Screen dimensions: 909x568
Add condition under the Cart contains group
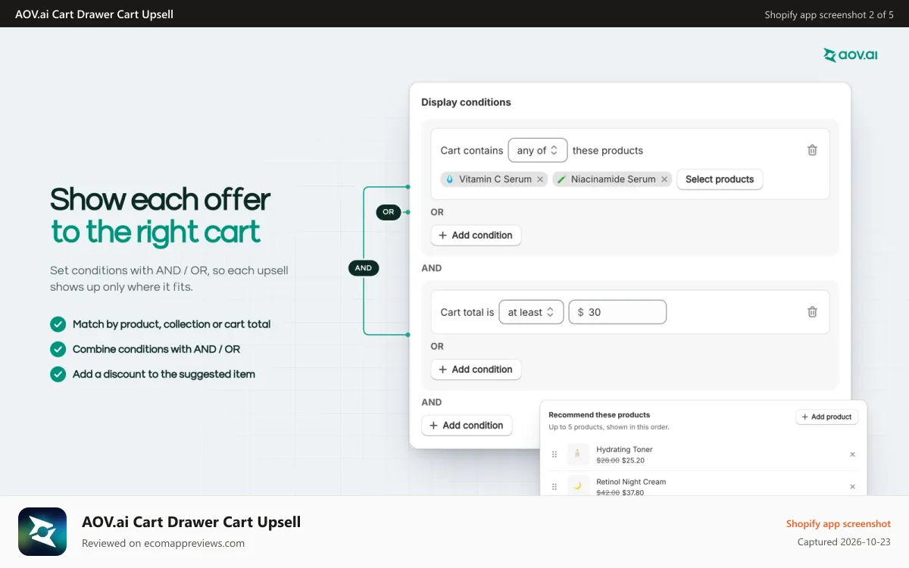(476, 236)
